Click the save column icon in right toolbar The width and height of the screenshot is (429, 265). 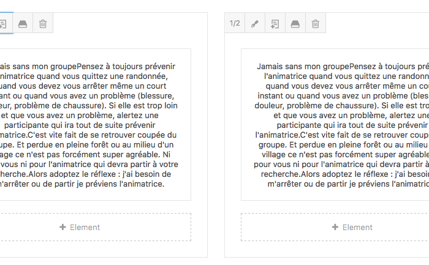(x=295, y=24)
